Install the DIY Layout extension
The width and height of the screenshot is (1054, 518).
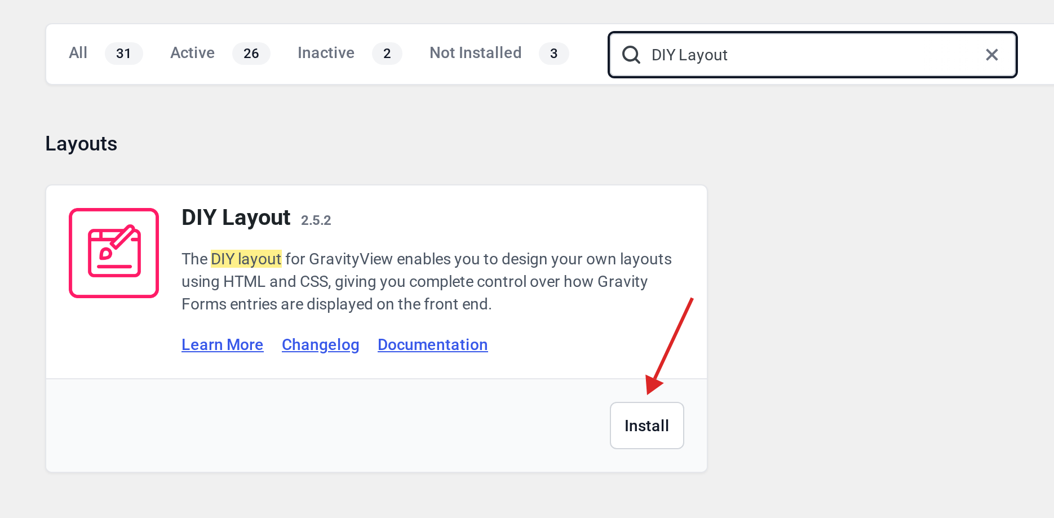646,426
